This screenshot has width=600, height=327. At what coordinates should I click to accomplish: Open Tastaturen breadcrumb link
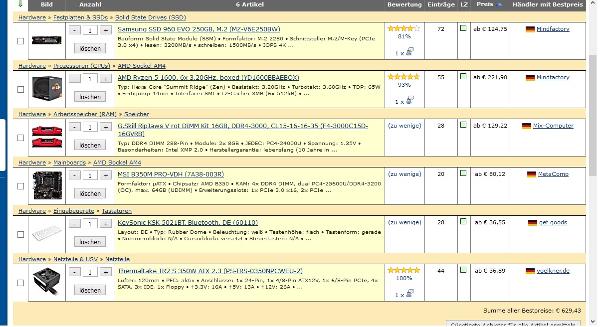tap(117, 211)
